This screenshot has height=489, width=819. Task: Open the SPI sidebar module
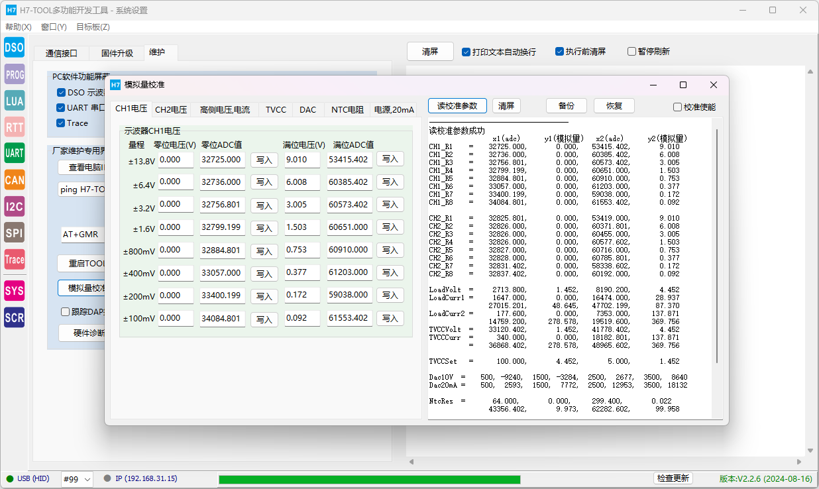coord(15,233)
